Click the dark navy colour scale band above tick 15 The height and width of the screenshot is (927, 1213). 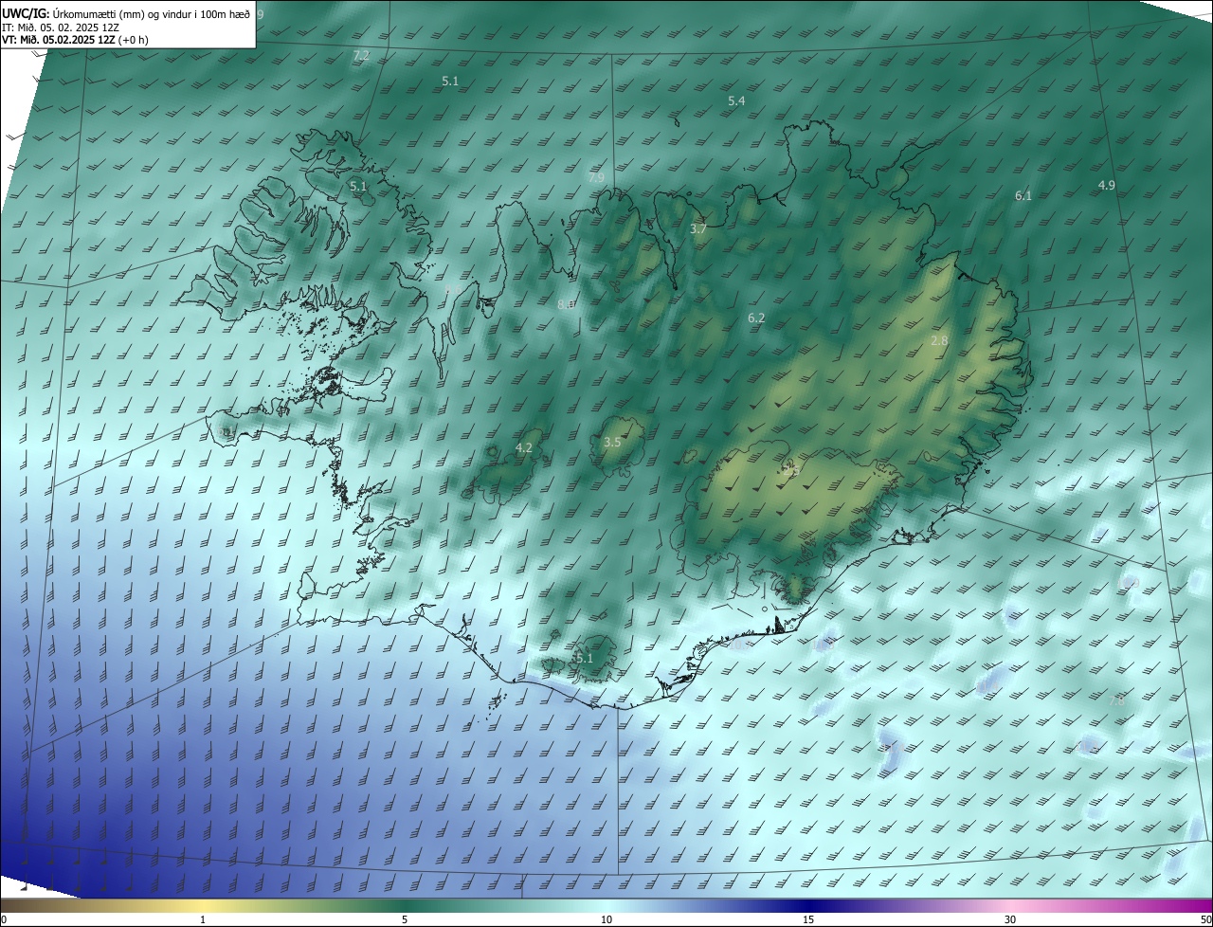808,905
